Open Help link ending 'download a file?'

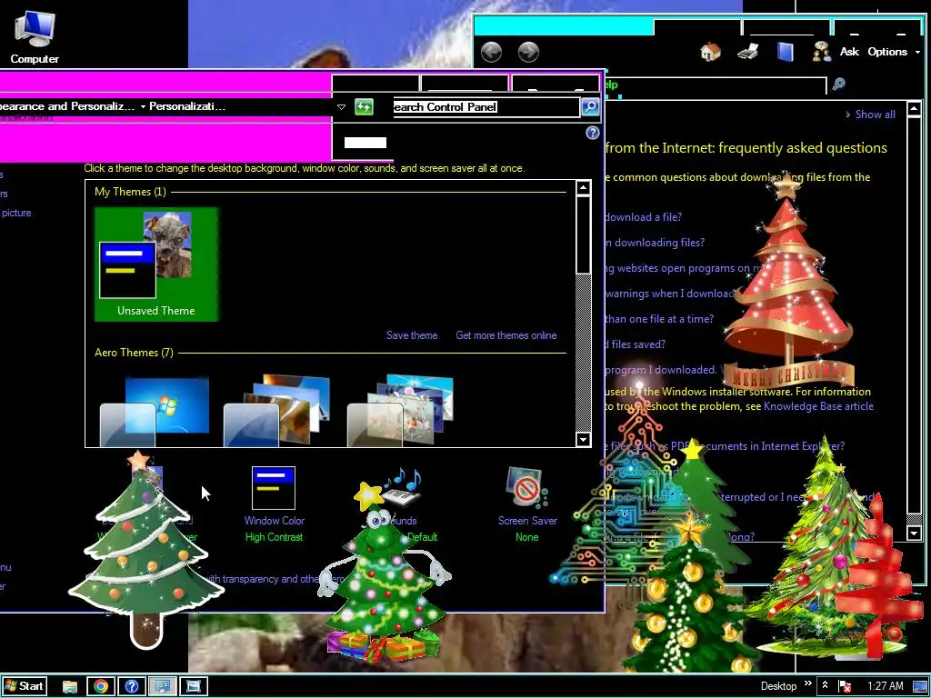[x=643, y=217]
